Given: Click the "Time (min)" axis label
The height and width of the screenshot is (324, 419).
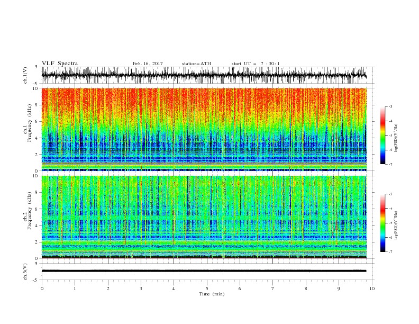Looking at the screenshot, I should [x=212, y=294].
